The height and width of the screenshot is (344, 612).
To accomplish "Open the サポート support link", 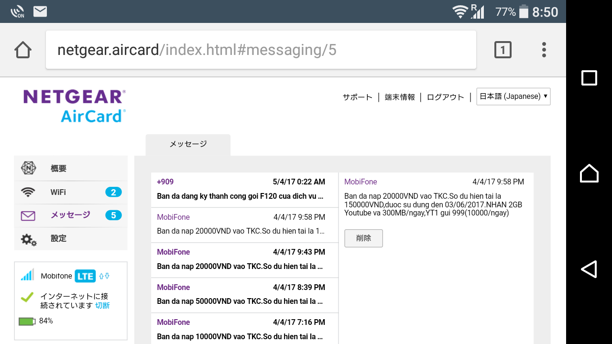I will [x=357, y=97].
